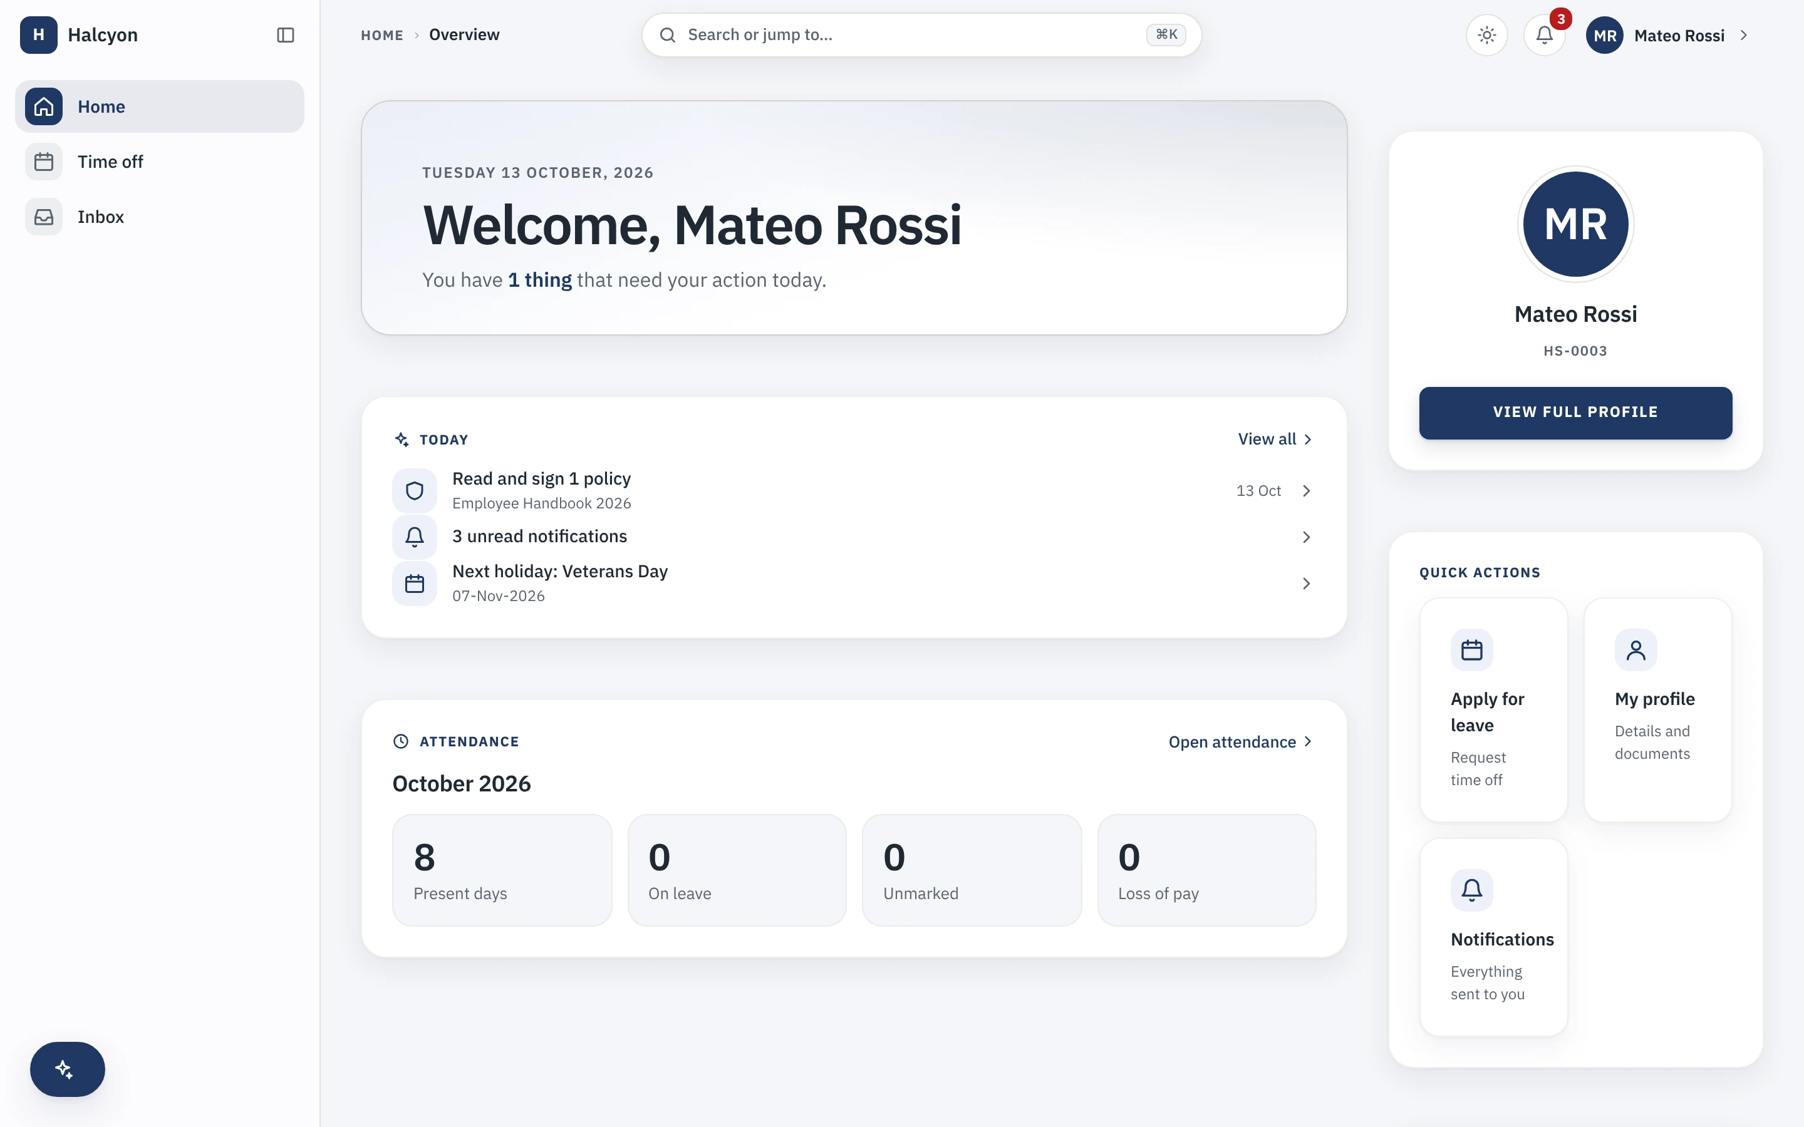
Task: Click the 07-Nov-2026 holiday date
Action: [x=499, y=595]
